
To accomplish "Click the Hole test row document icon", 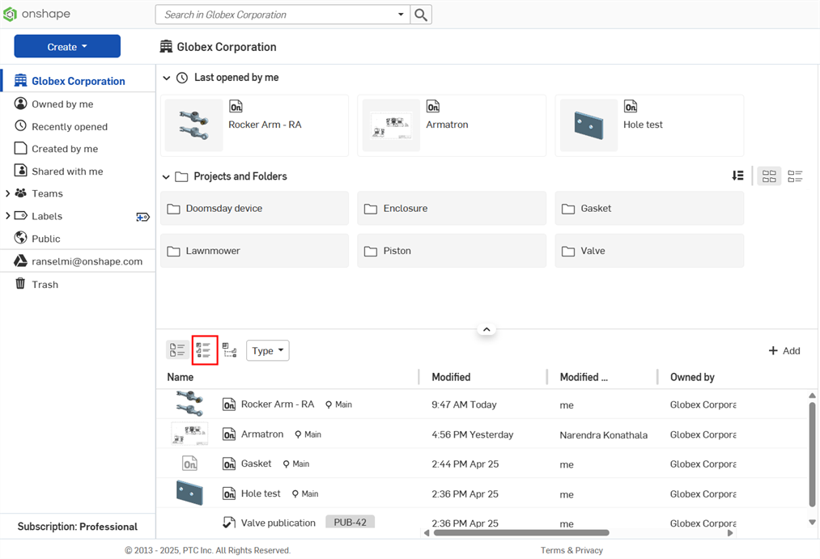I will click(229, 493).
